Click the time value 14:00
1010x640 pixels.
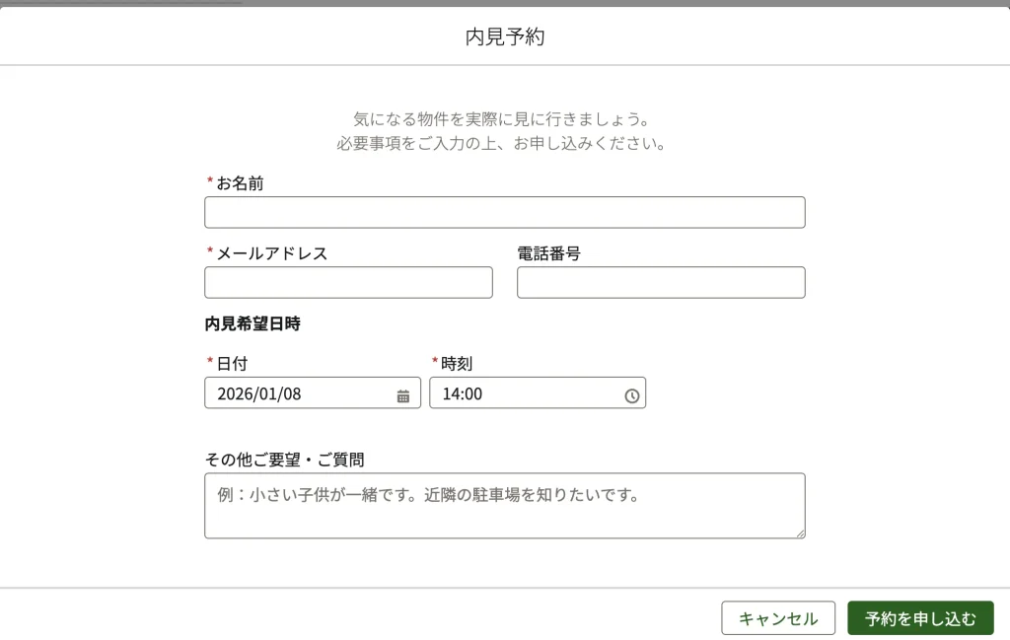463,393
